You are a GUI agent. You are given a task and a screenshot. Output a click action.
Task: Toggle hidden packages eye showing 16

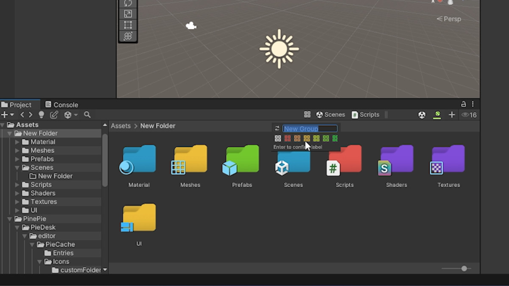(469, 115)
